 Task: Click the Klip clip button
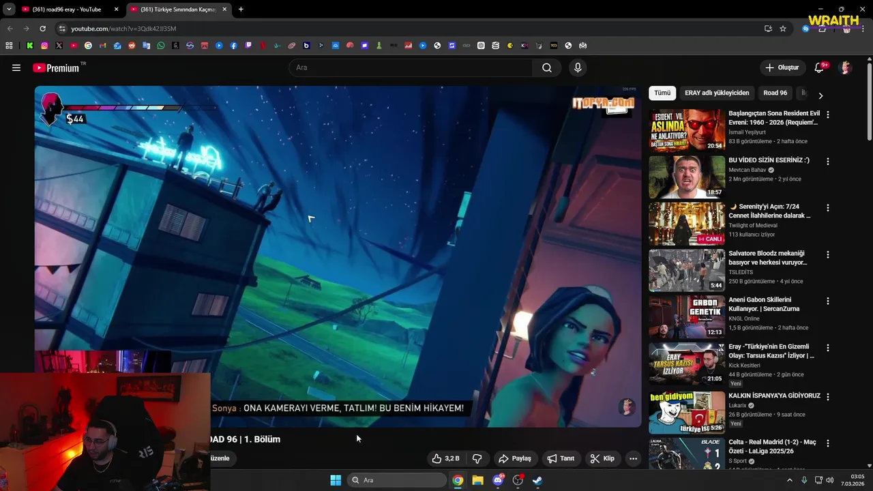(602, 458)
